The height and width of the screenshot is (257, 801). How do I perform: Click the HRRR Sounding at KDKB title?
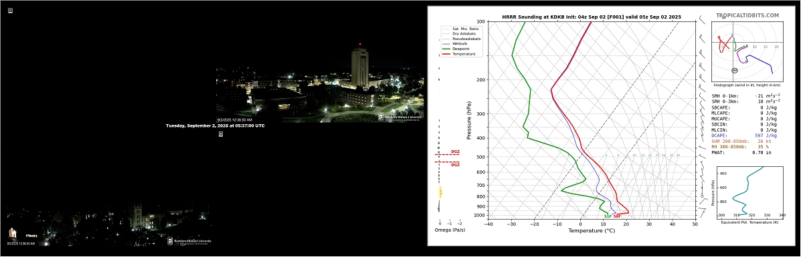tap(592, 17)
